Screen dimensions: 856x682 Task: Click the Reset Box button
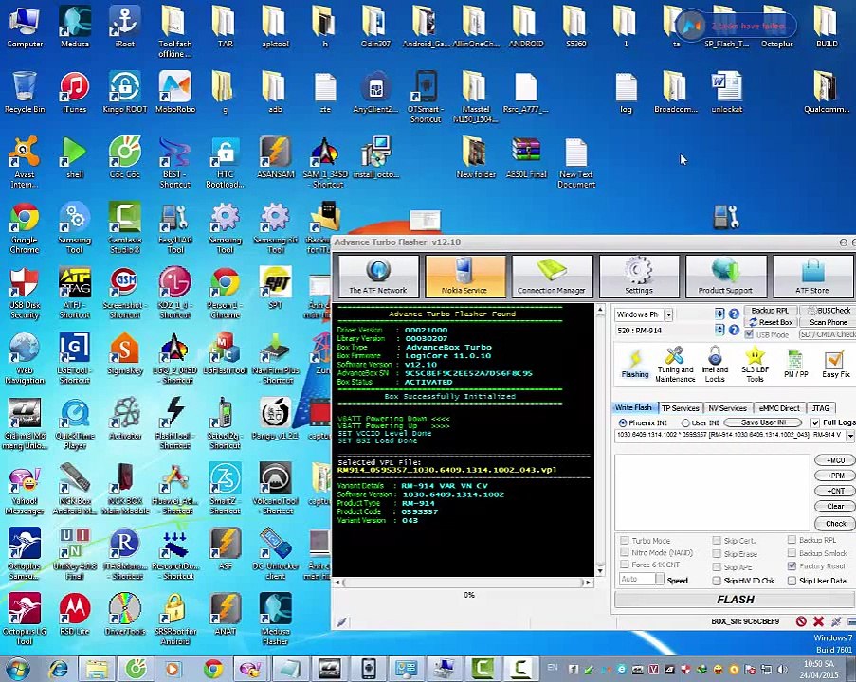(770, 322)
